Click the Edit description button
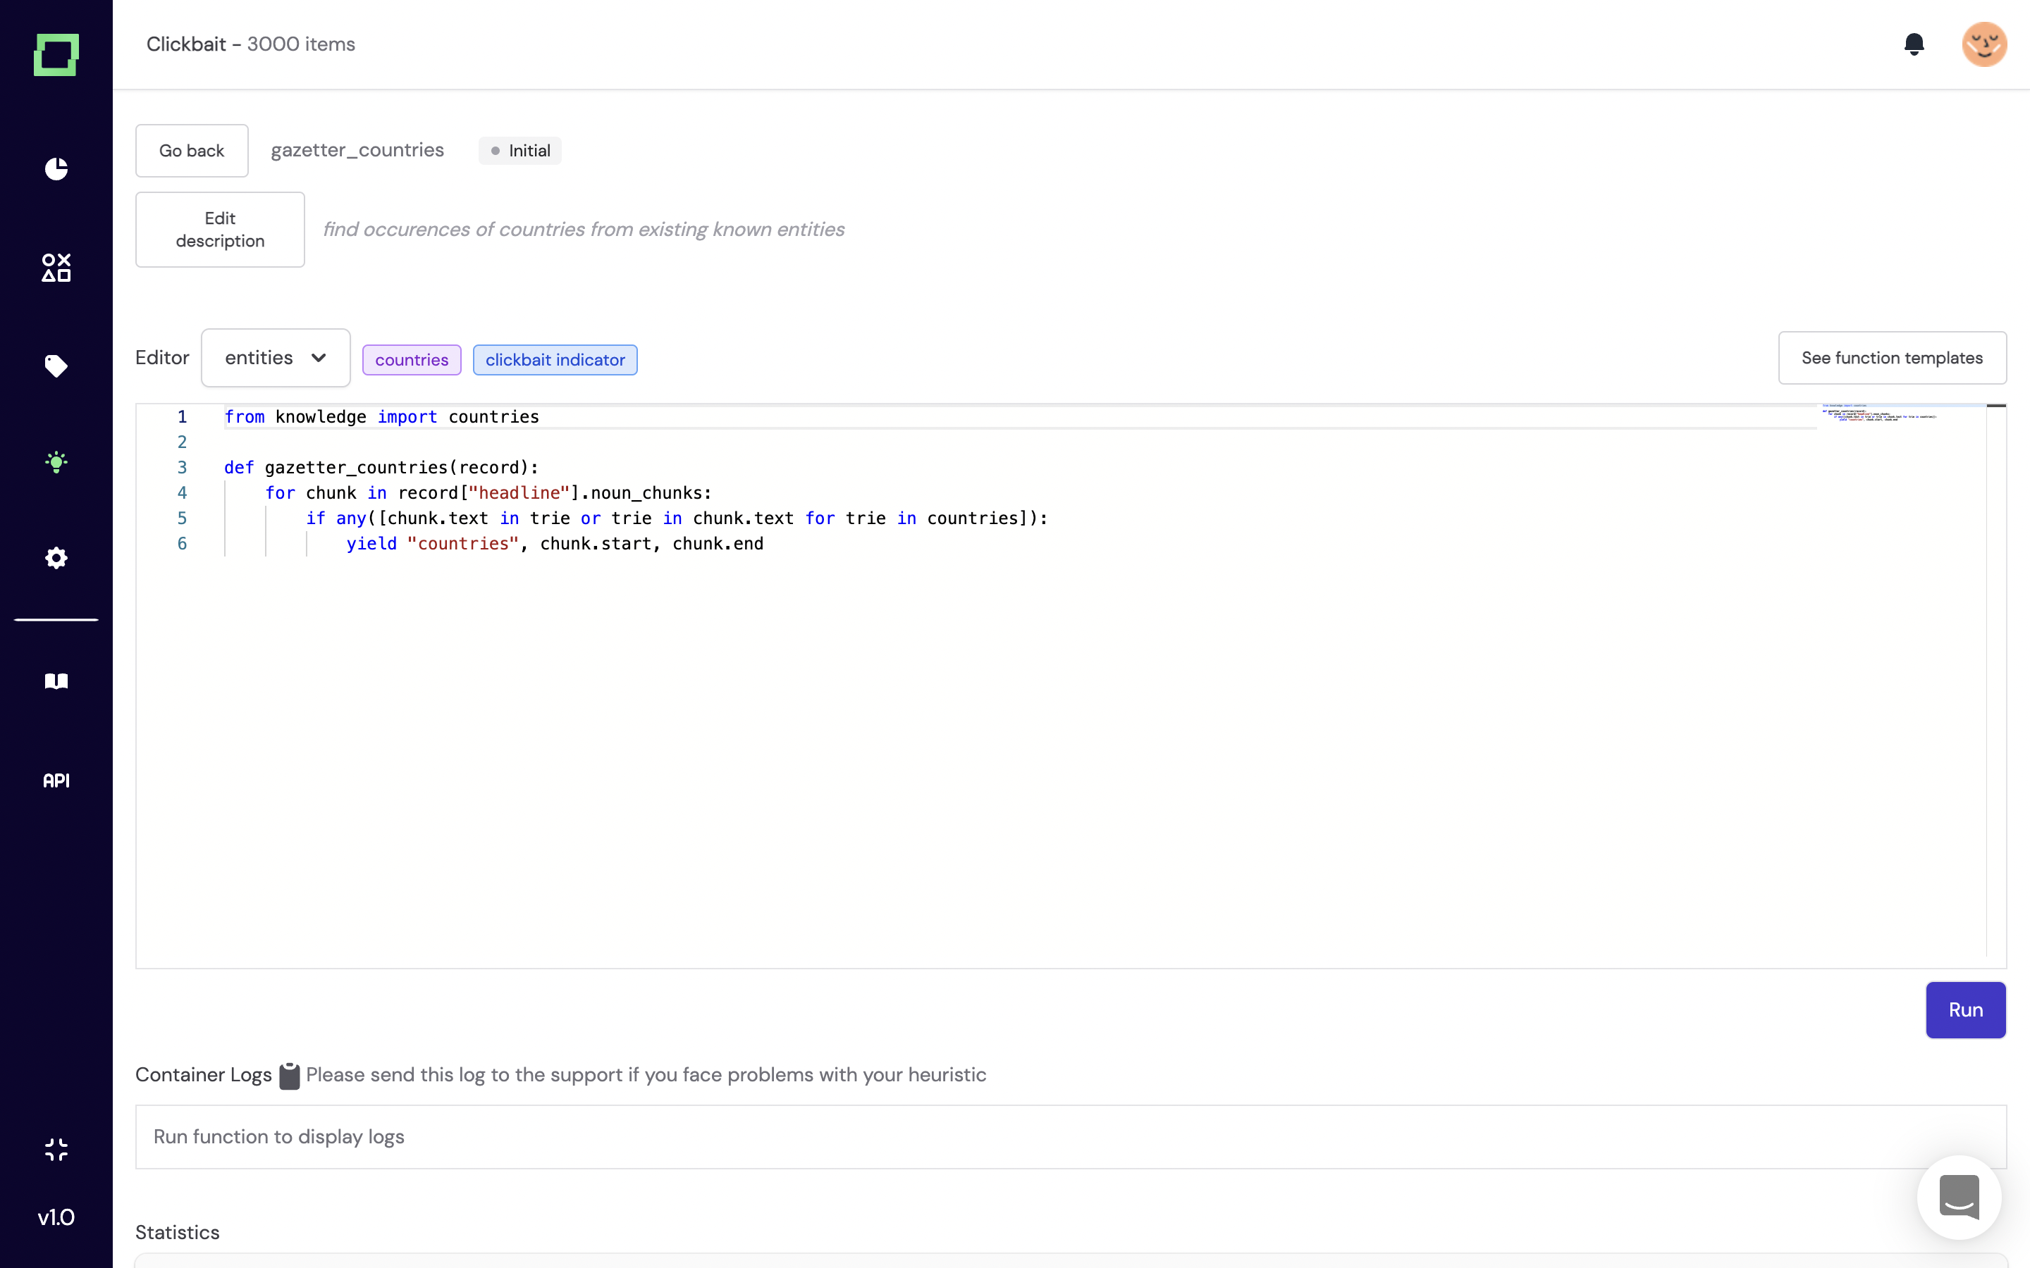 [x=220, y=230]
